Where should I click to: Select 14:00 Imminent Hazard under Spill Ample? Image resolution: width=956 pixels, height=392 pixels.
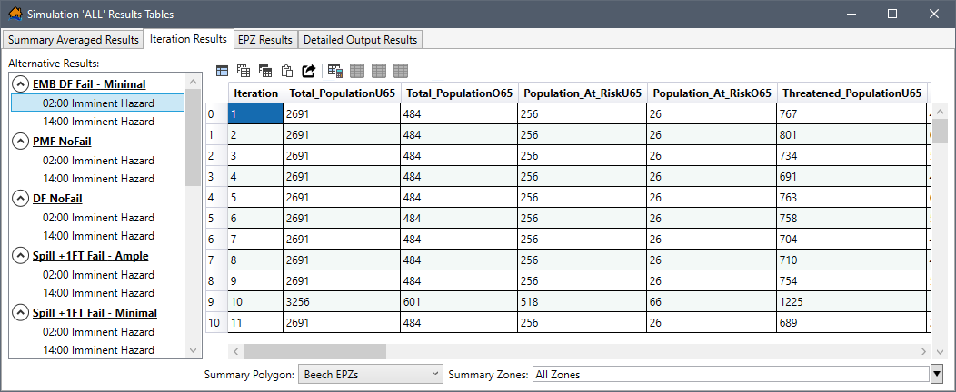[x=98, y=293]
